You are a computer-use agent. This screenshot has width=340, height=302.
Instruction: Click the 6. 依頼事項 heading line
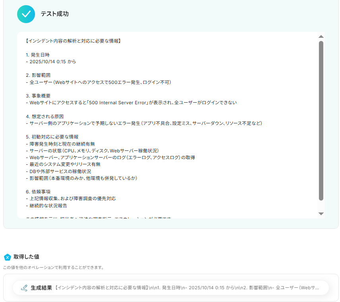[38, 192]
